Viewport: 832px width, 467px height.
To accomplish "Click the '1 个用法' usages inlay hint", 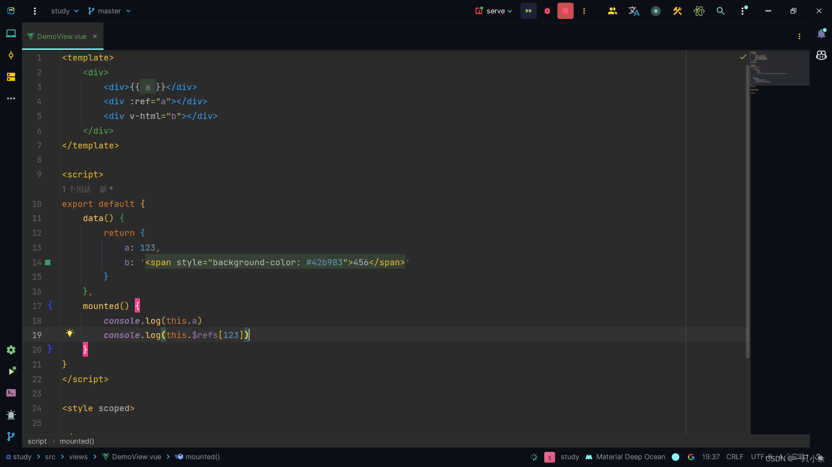I will point(77,189).
